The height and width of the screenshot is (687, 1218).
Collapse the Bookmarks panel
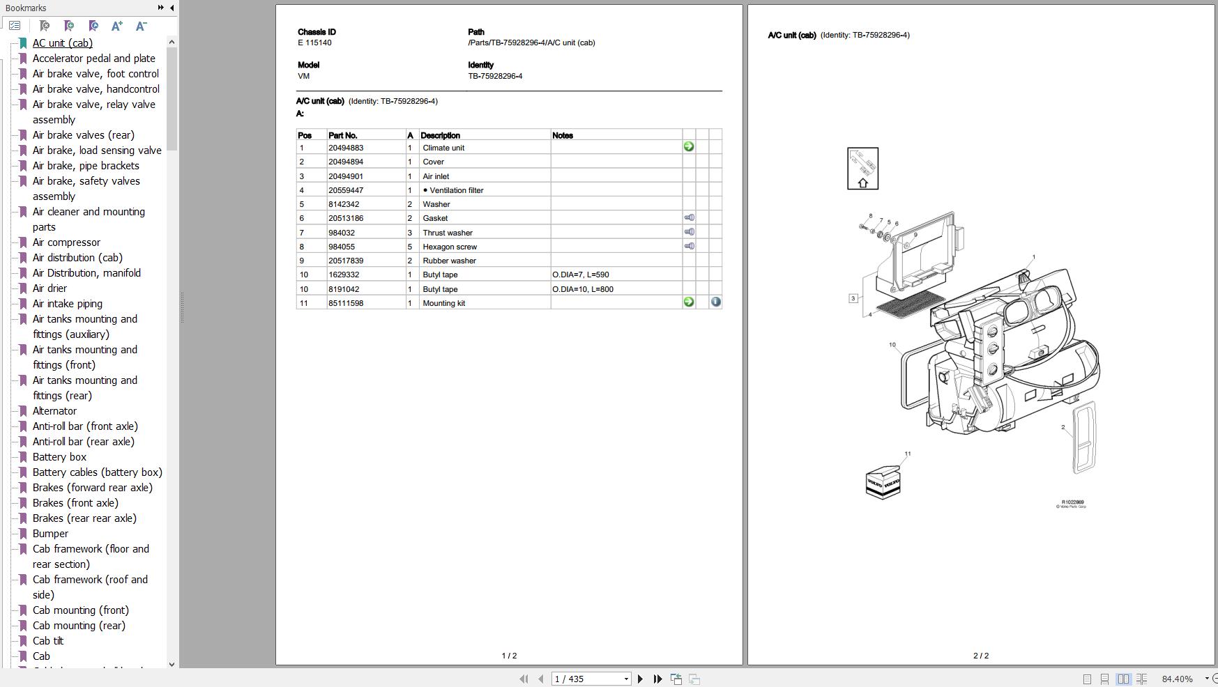(172, 8)
